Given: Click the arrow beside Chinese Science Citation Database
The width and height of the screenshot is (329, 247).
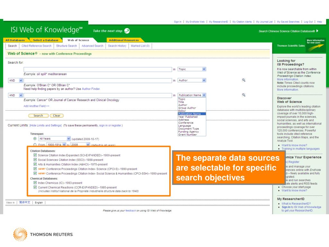Looking at the screenshot, I should click(317, 31).
